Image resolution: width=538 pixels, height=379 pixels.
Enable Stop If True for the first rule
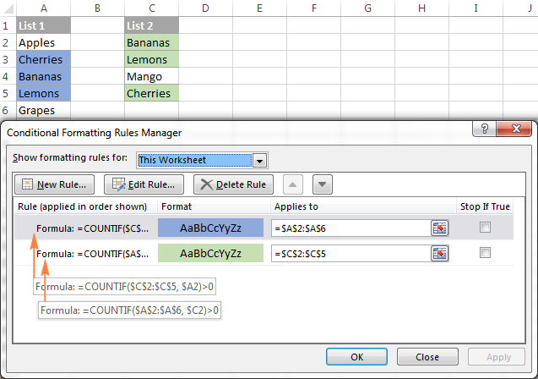pos(485,228)
